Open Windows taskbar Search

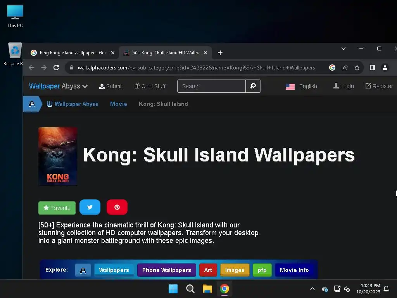pyautogui.click(x=190, y=289)
